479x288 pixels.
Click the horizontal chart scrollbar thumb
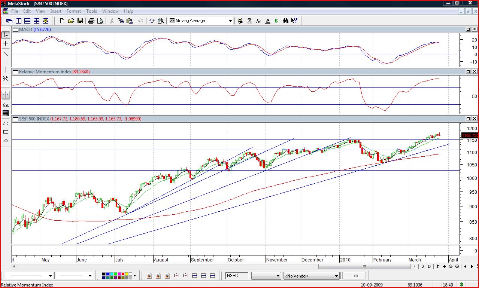[x=364, y=266]
